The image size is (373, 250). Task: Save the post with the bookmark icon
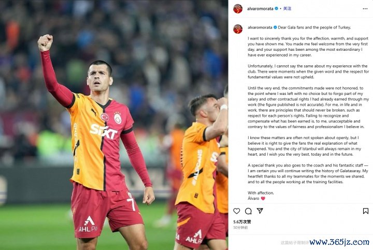click(x=366, y=211)
